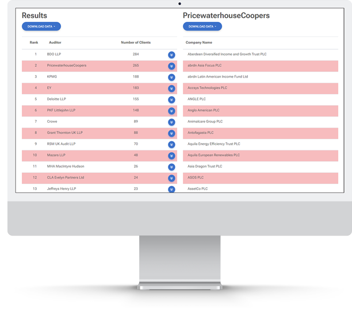Open Download Data under Results
The height and width of the screenshot is (309, 352).
tap(41, 26)
